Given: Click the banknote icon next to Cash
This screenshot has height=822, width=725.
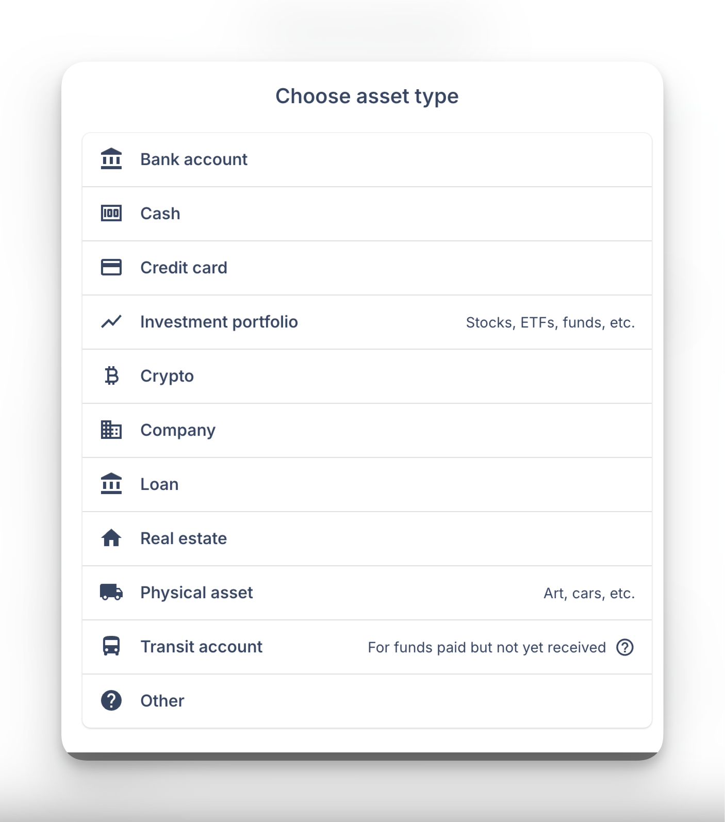Looking at the screenshot, I should (111, 213).
